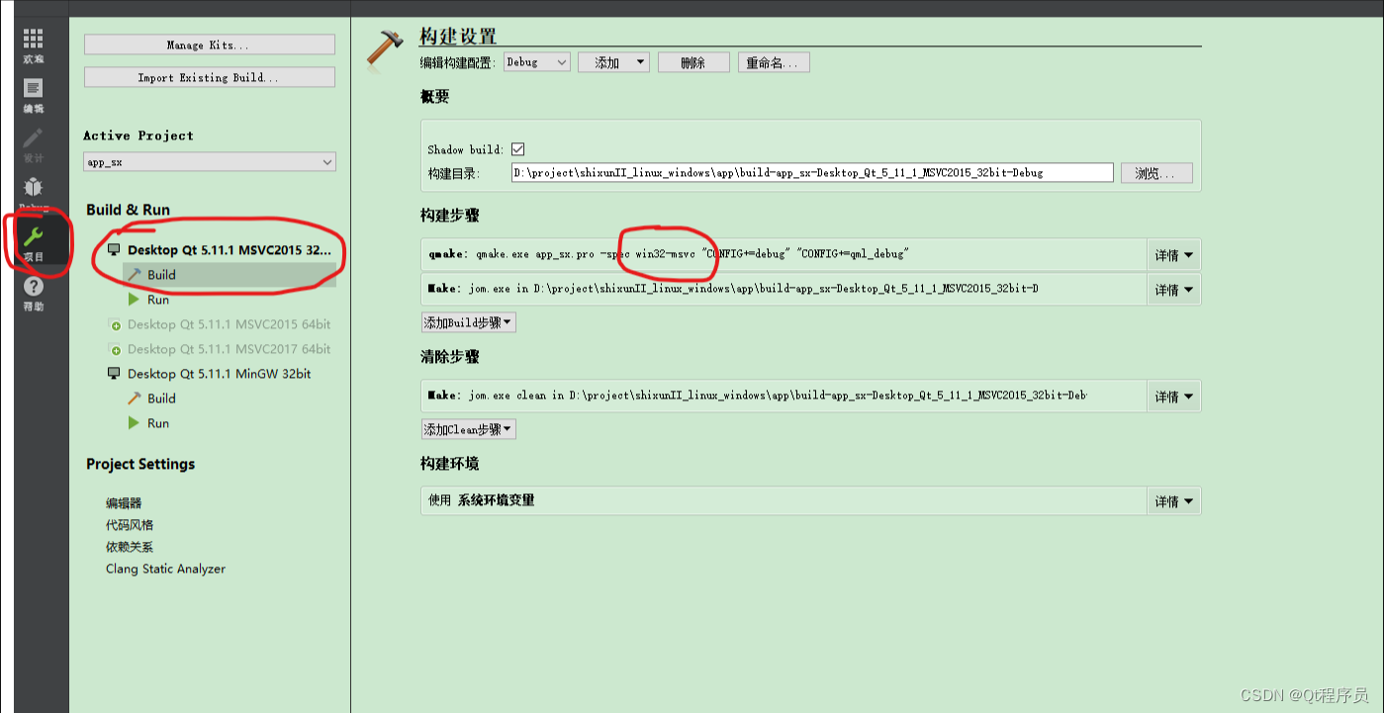
Task: Click the Manage Kits button
Action: coord(210,45)
